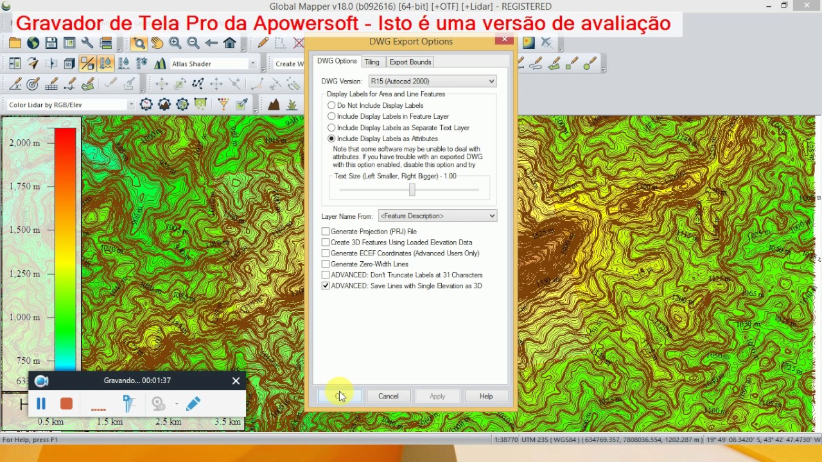Screen dimensions: 822x462
Task: Enable Generate Zero-Width Lines checkbox
Action: click(x=326, y=264)
